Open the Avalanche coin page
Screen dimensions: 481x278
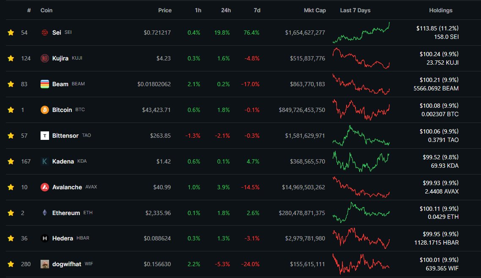(67, 187)
